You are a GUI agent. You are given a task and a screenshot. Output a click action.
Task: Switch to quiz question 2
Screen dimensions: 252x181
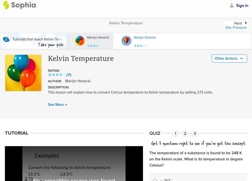[185, 134]
